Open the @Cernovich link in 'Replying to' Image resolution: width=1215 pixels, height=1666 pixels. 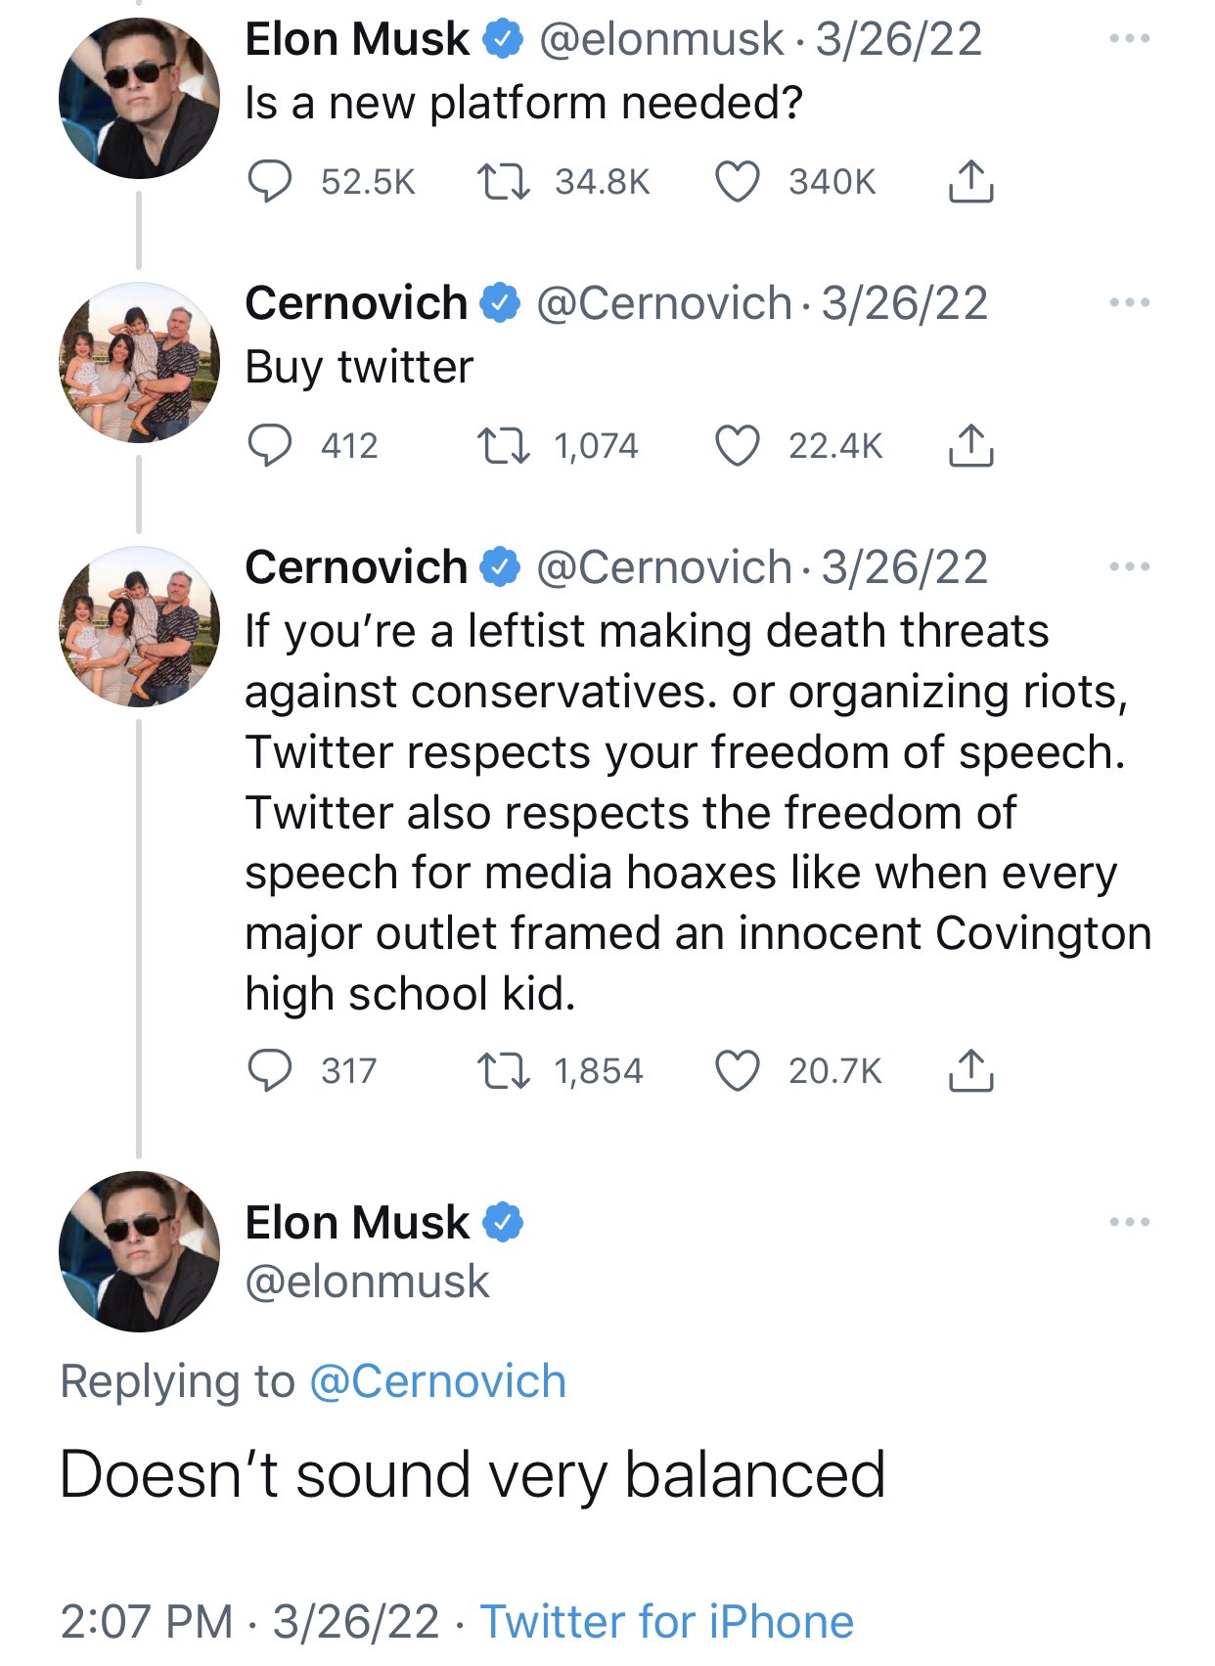pyautogui.click(x=438, y=1381)
